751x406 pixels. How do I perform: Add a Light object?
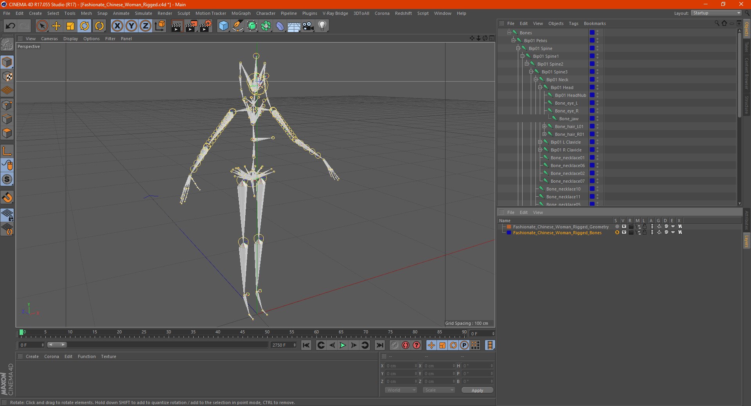pos(322,26)
